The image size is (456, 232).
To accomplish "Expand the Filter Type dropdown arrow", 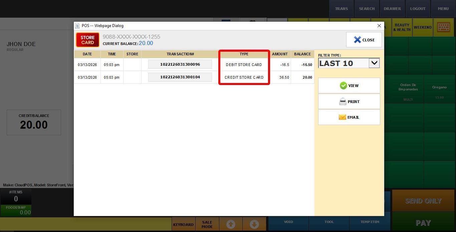I will [x=374, y=63].
